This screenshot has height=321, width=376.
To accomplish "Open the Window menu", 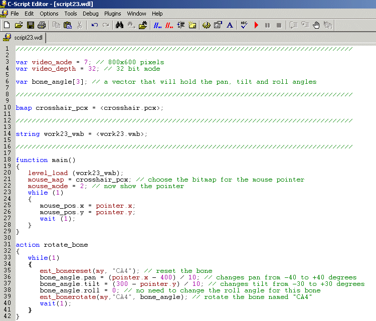I will (136, 14).
